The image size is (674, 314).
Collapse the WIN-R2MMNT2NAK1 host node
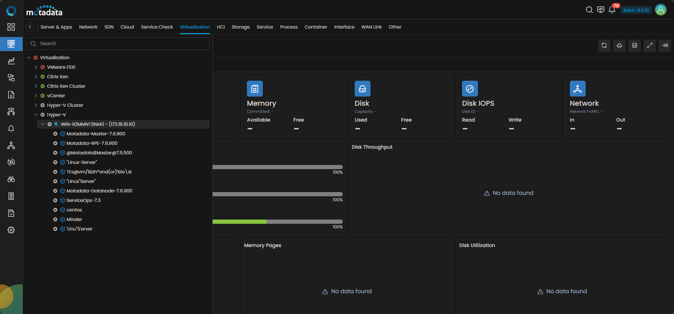coord(43,124)
